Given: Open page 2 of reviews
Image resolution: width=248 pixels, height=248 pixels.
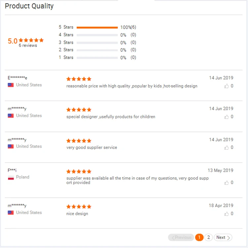Looking at the screenshot, I should (208, 237).
